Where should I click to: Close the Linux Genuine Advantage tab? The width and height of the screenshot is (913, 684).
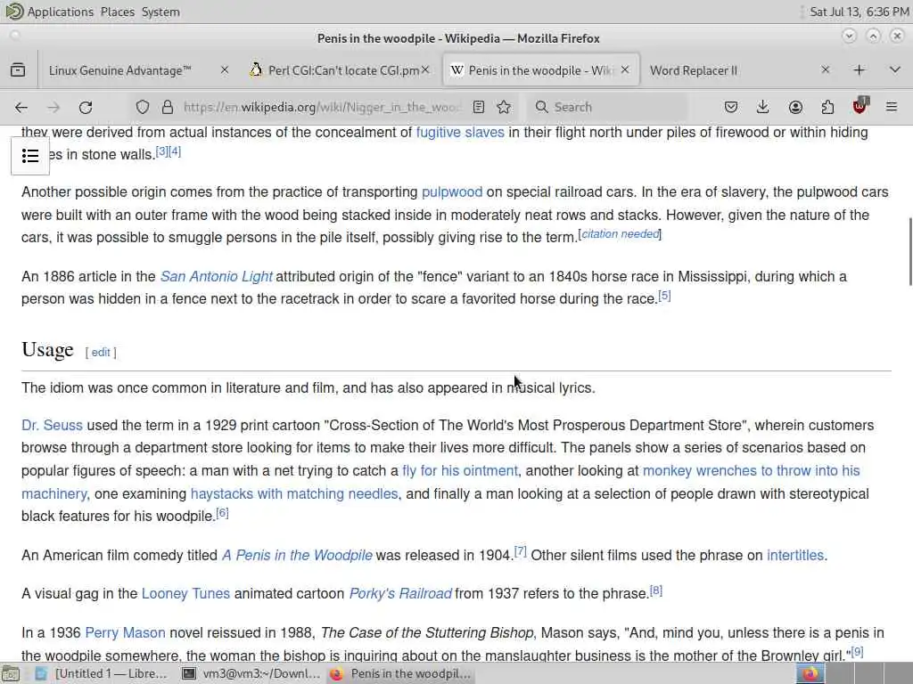tap(225, 69)
